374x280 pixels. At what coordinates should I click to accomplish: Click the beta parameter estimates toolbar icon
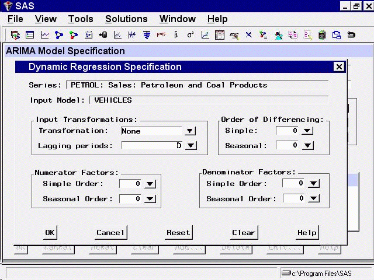tap(176, 35)
